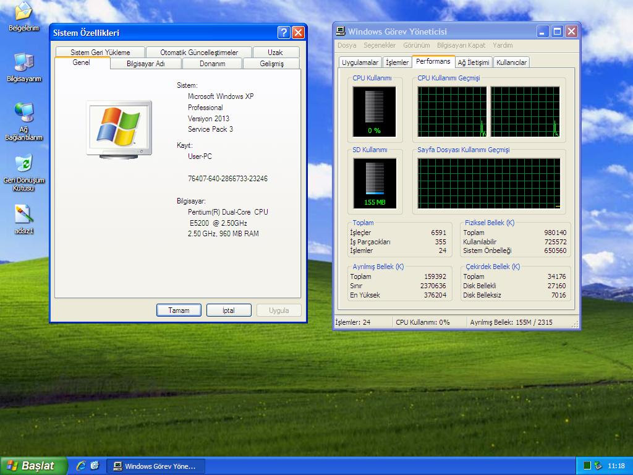
Task: Open the Belgelerim desktop icon
Action: click(x=23, y=16)
